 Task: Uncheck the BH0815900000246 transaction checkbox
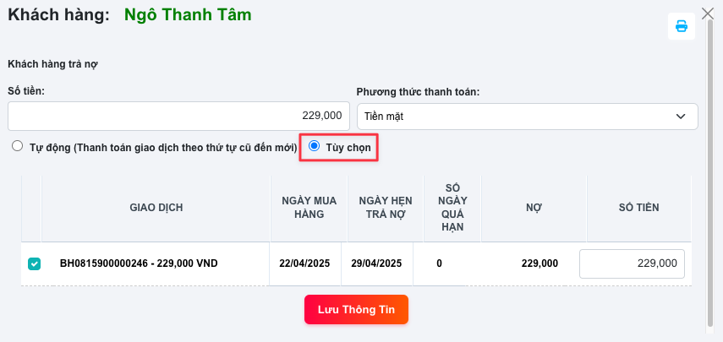[34, 263]
